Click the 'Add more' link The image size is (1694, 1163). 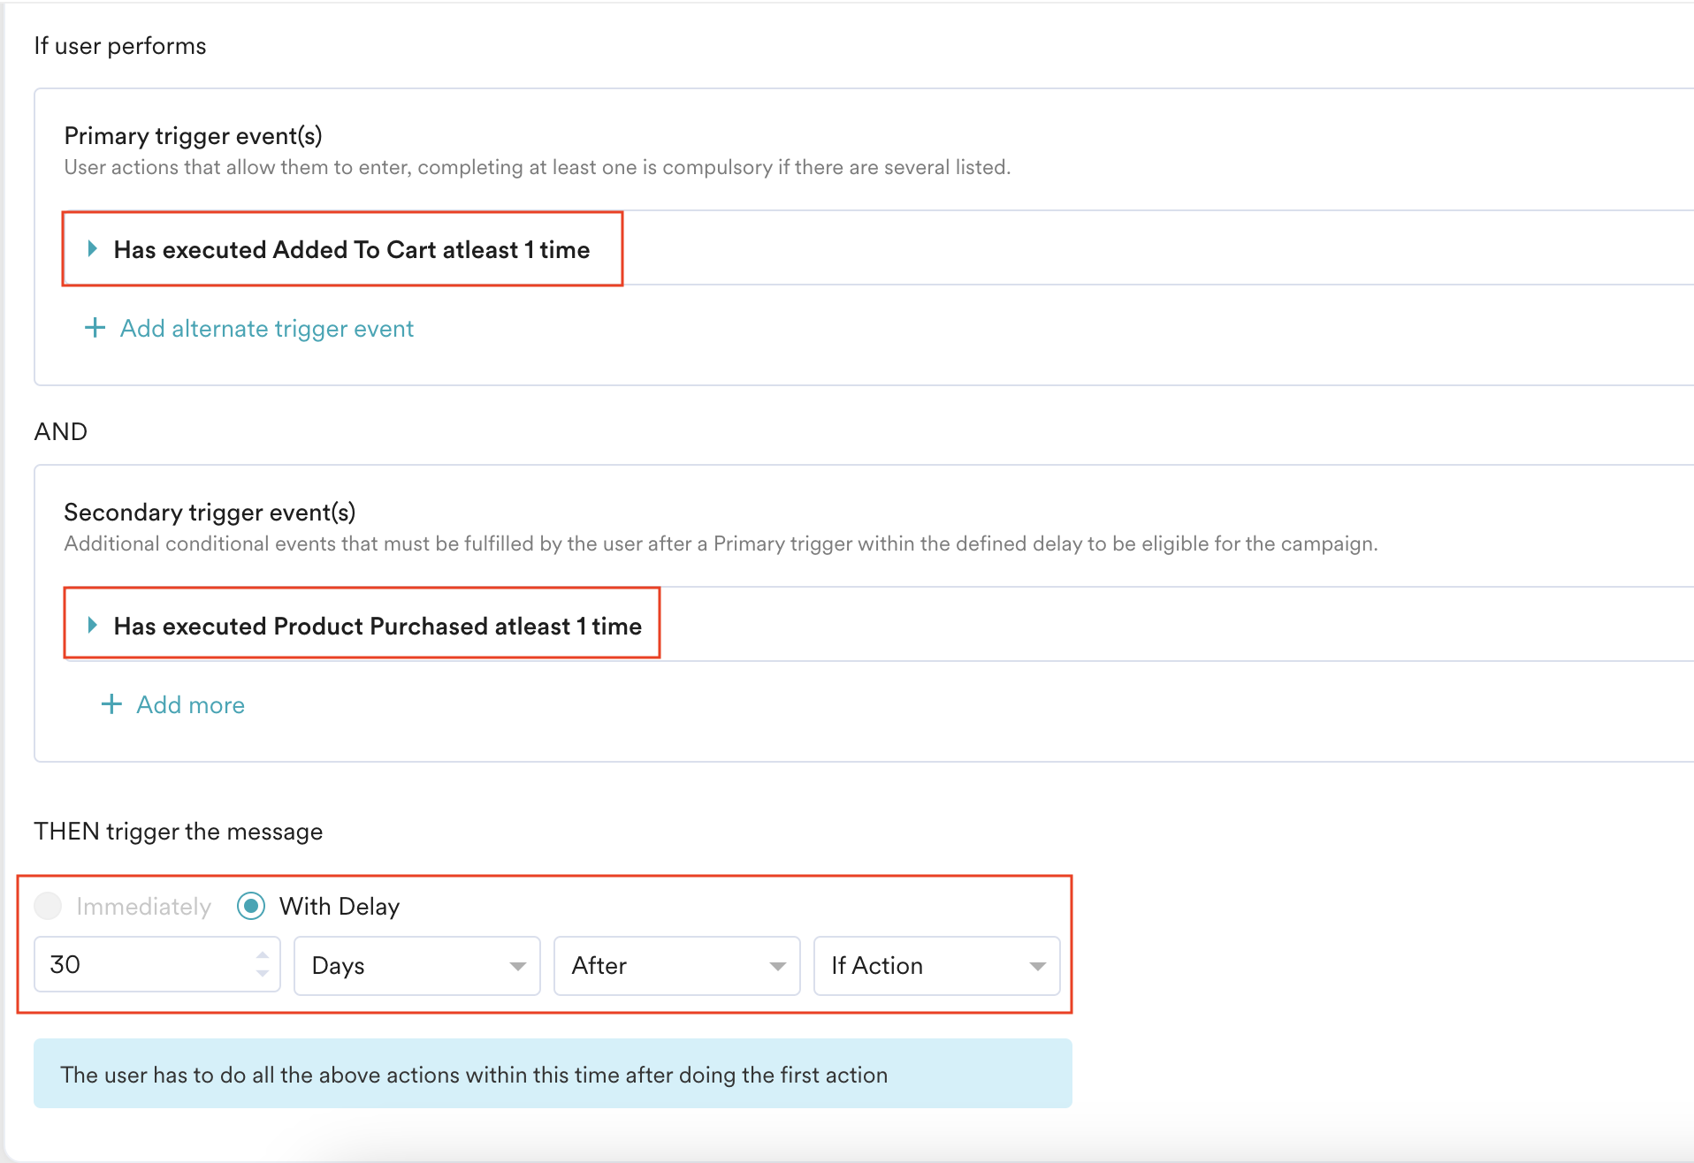(190, 705)
